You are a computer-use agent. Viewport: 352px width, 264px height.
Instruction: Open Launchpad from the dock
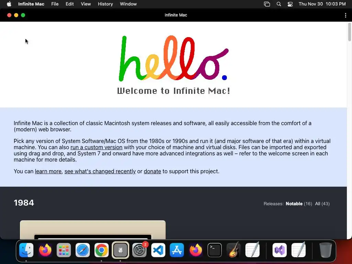tap(64, 250)
